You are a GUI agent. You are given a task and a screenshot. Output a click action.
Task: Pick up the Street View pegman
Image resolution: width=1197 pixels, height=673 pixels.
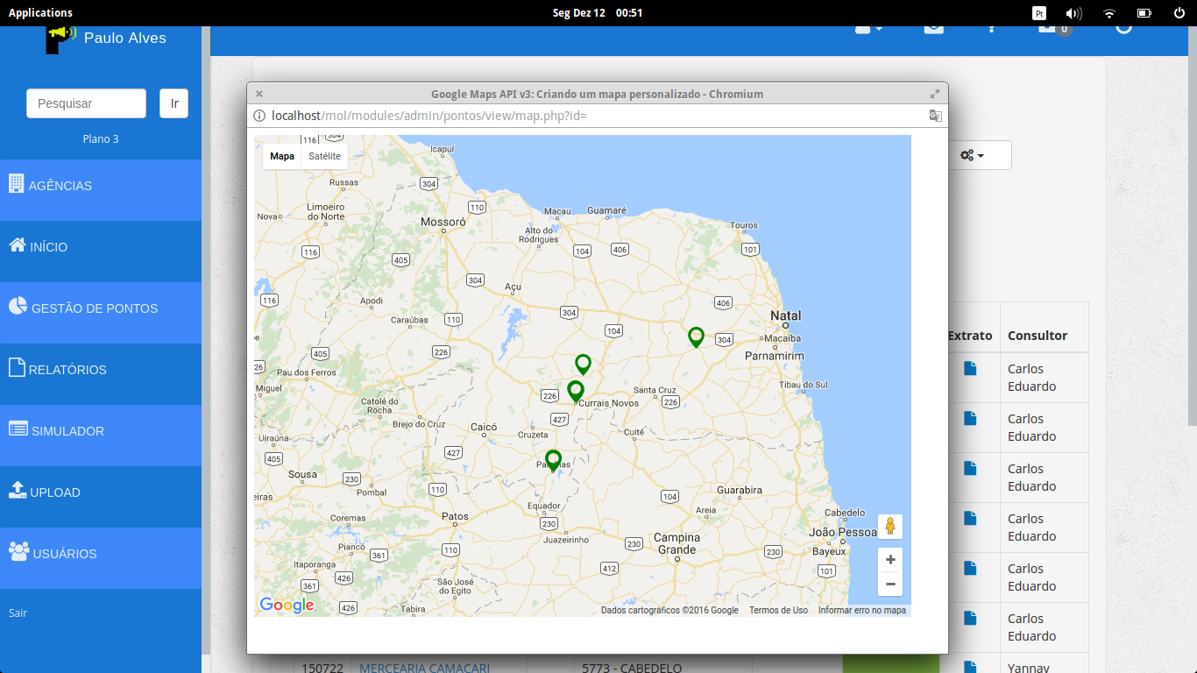tap(890, 527)
